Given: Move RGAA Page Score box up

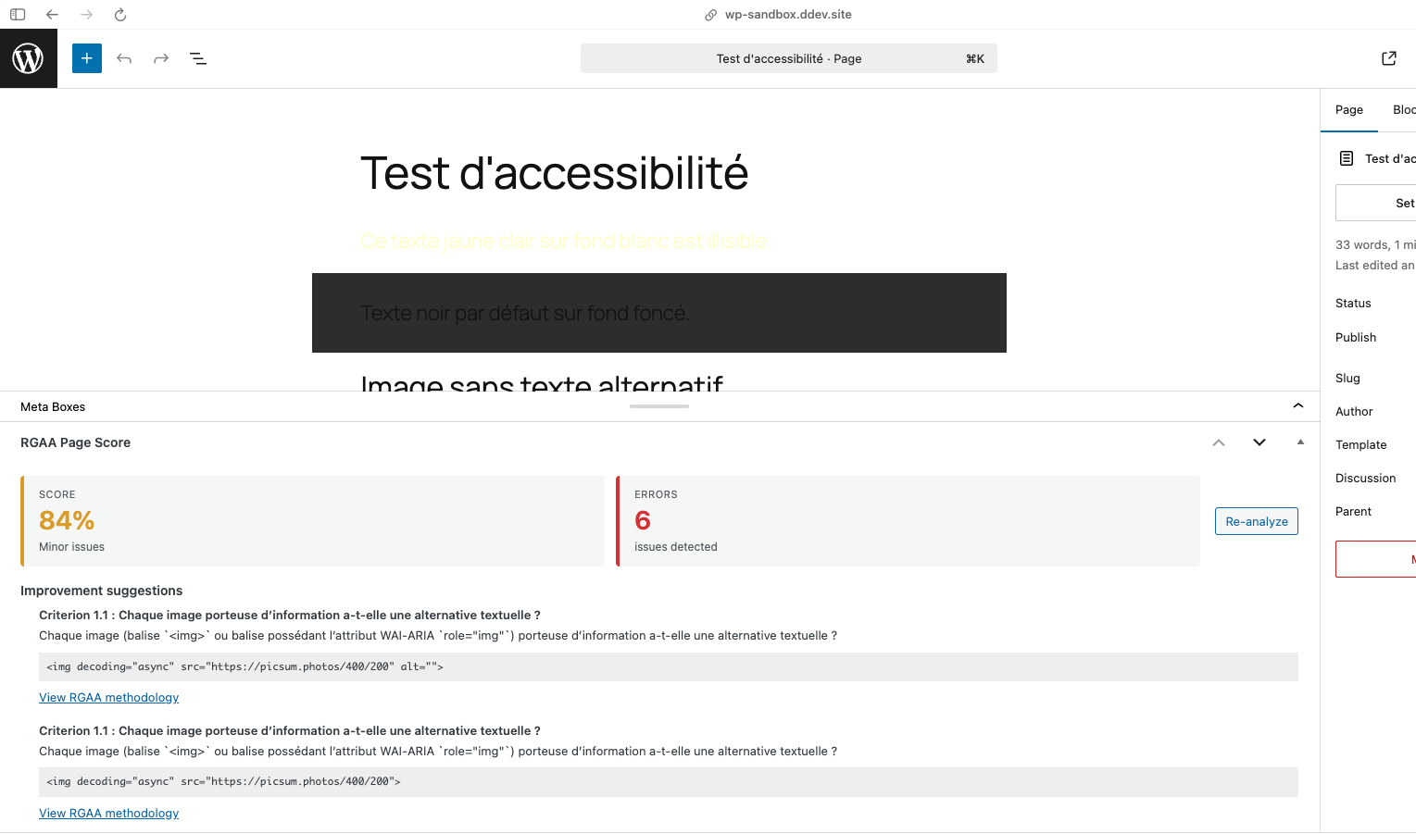Looking at the screenshot, I should point(1219,442).
